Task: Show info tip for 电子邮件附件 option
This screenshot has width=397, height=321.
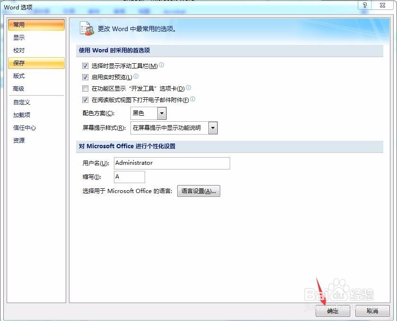Action: point(193,99)
